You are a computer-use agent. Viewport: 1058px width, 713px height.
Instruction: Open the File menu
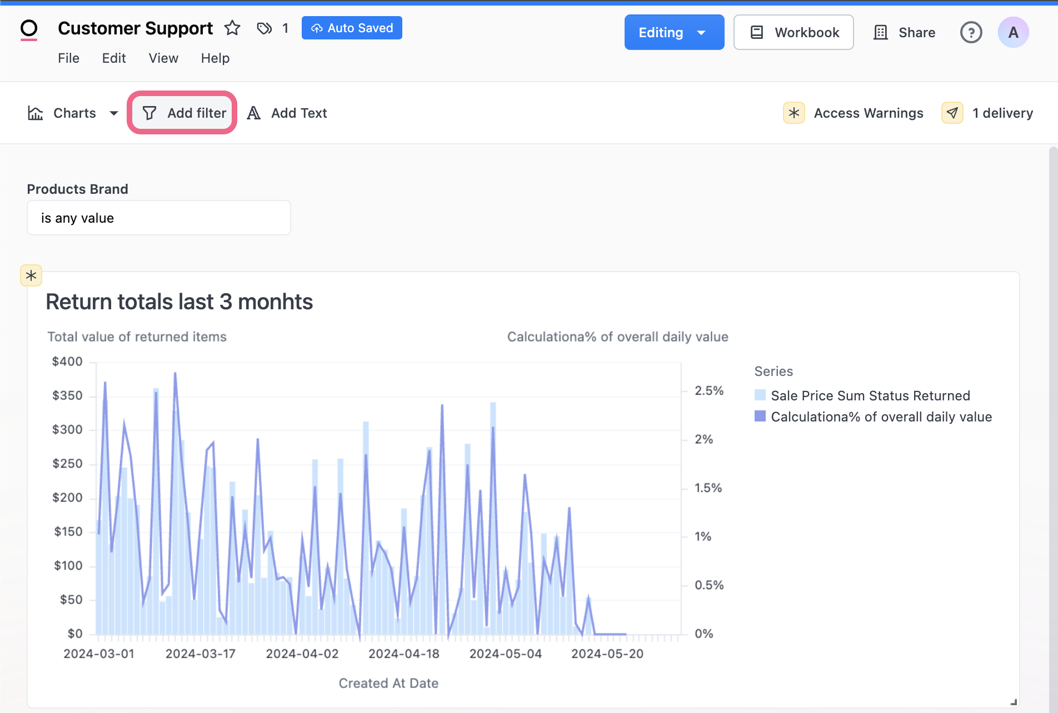(x=68, y=58)
